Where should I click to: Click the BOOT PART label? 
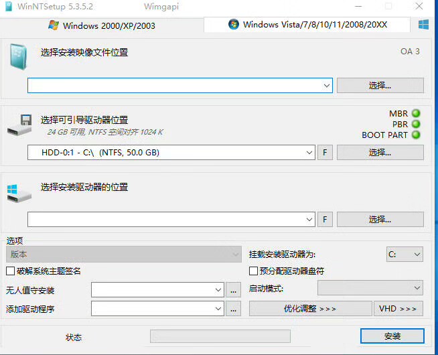pos(384,135)
